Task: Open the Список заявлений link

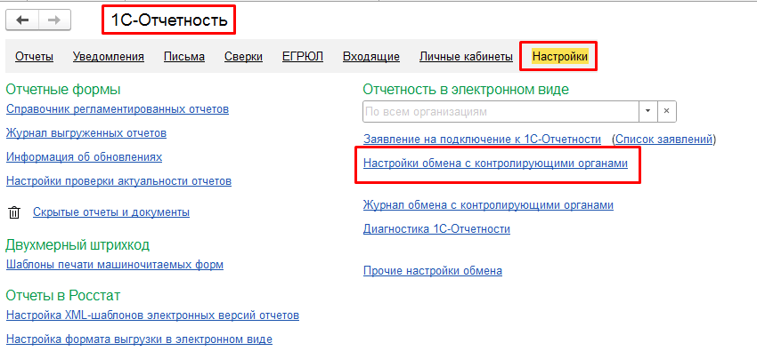Action: click(663, 140)
